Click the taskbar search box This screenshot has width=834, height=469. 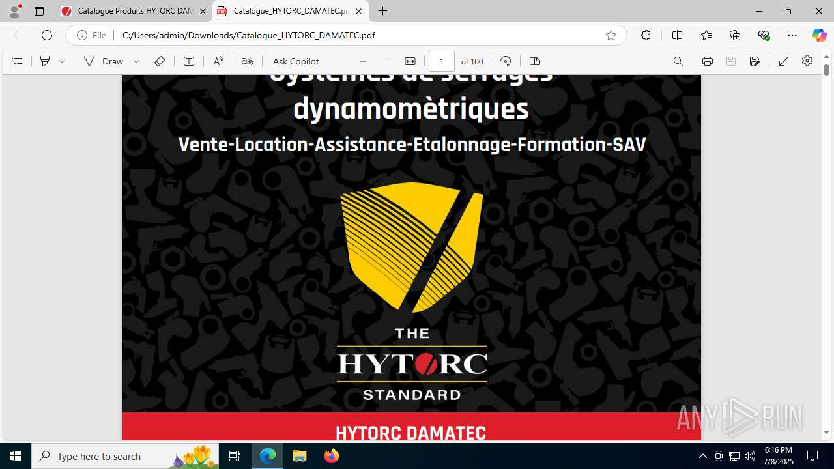click(x=125, y=456)
